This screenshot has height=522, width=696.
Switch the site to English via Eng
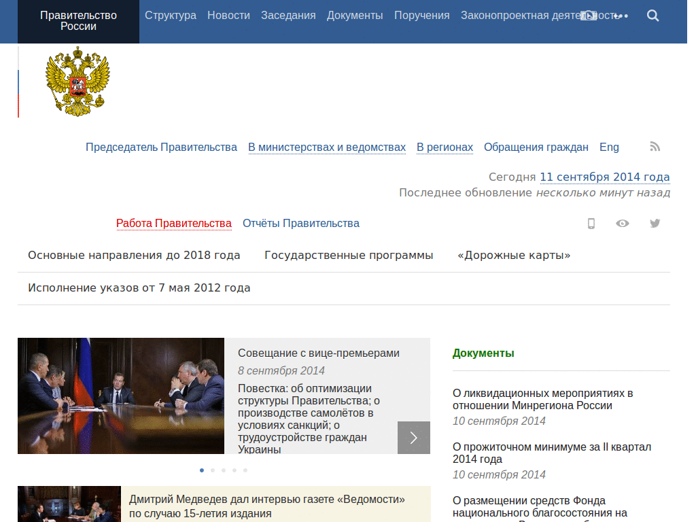608,147
